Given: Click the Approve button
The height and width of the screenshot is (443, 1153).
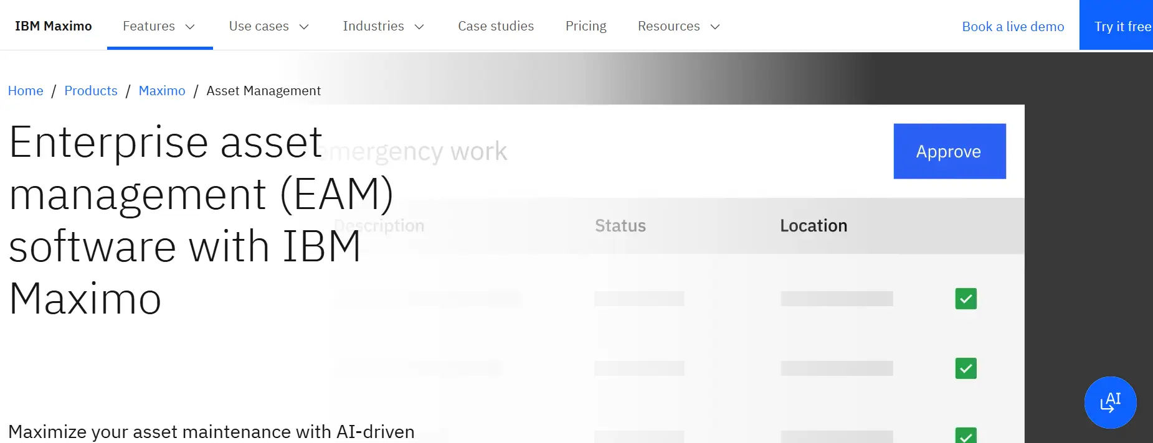Looking at the screenshot, I should pos(949,151).
